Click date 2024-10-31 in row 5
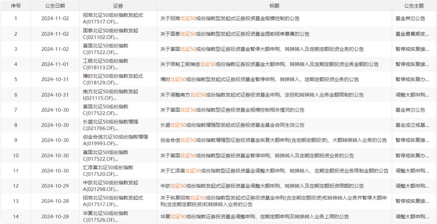The width and height of the screenshot is (437, 224). pyautogui.click(x=55, y=79)
